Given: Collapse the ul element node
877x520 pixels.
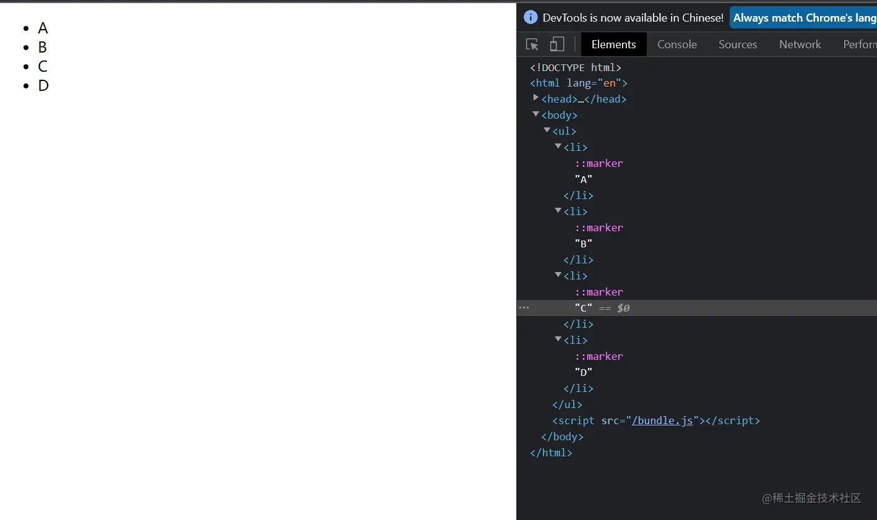Looking at the screenshot, I should coord(547,130).
